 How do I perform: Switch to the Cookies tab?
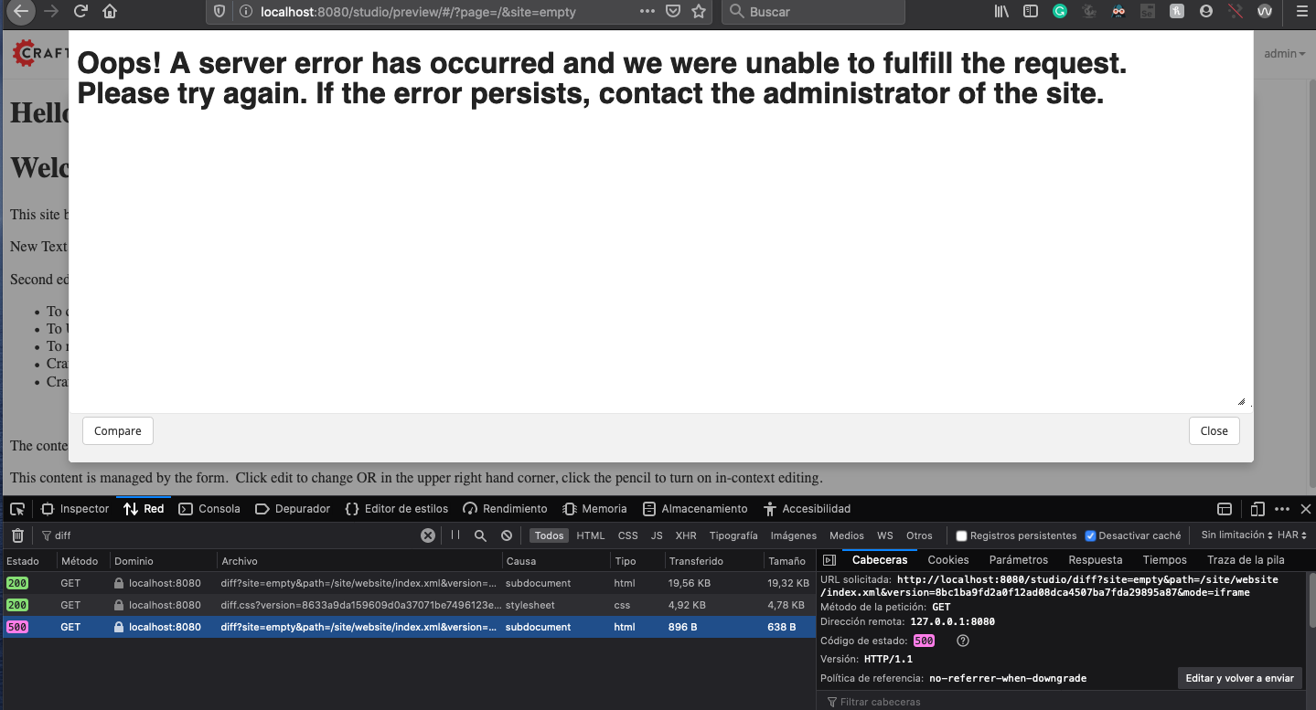tap(947, 559)
